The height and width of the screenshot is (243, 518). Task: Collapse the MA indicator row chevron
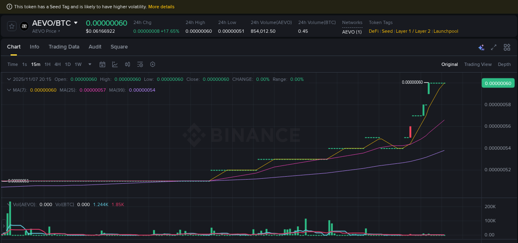click(9, 90)
